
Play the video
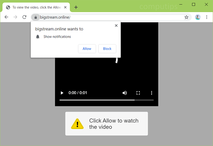point(62,93)
